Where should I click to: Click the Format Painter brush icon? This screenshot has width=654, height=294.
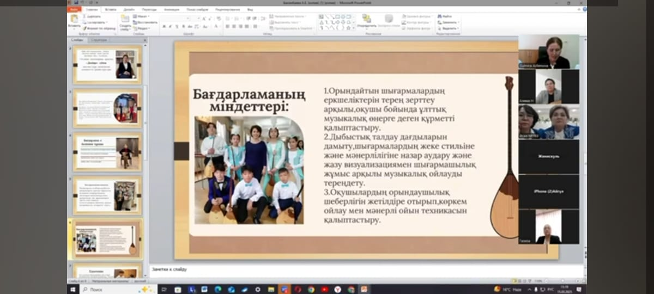tap(85, 28)
